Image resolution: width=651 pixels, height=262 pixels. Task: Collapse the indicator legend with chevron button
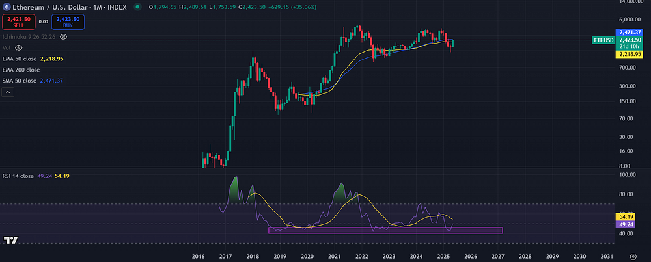point(8,92)
